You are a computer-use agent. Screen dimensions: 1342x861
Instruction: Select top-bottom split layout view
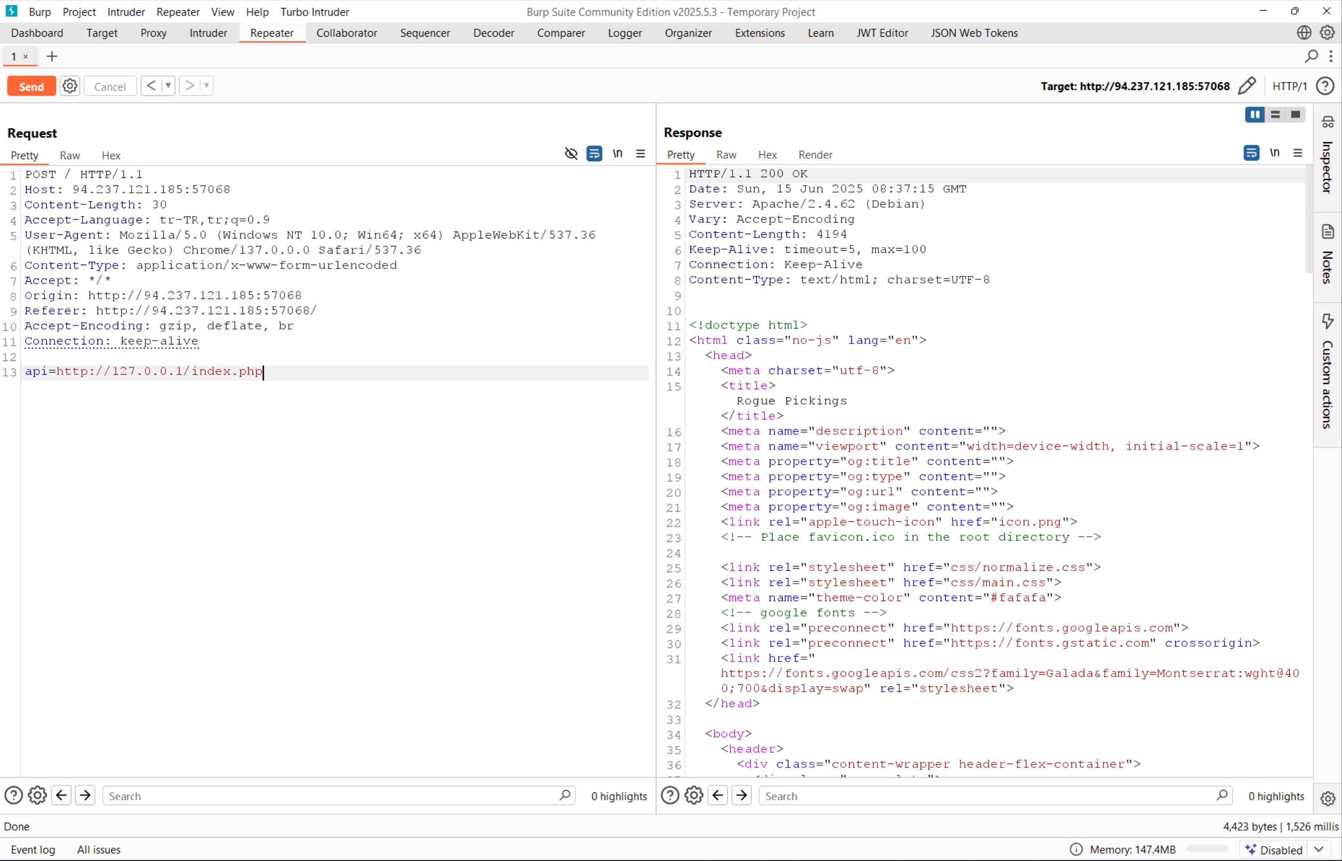(x=1275, y=114)
